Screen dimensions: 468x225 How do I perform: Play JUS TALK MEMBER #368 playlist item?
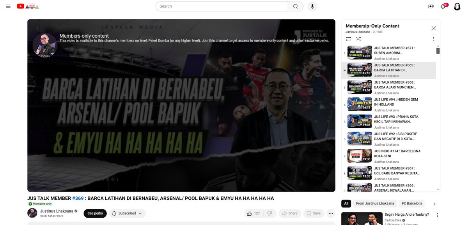(389, 87)
